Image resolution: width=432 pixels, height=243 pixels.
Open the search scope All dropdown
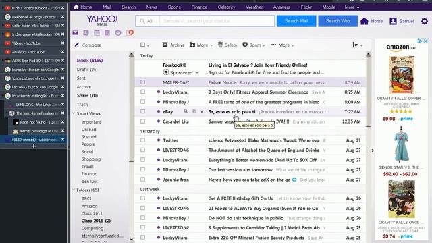(148, 21)
